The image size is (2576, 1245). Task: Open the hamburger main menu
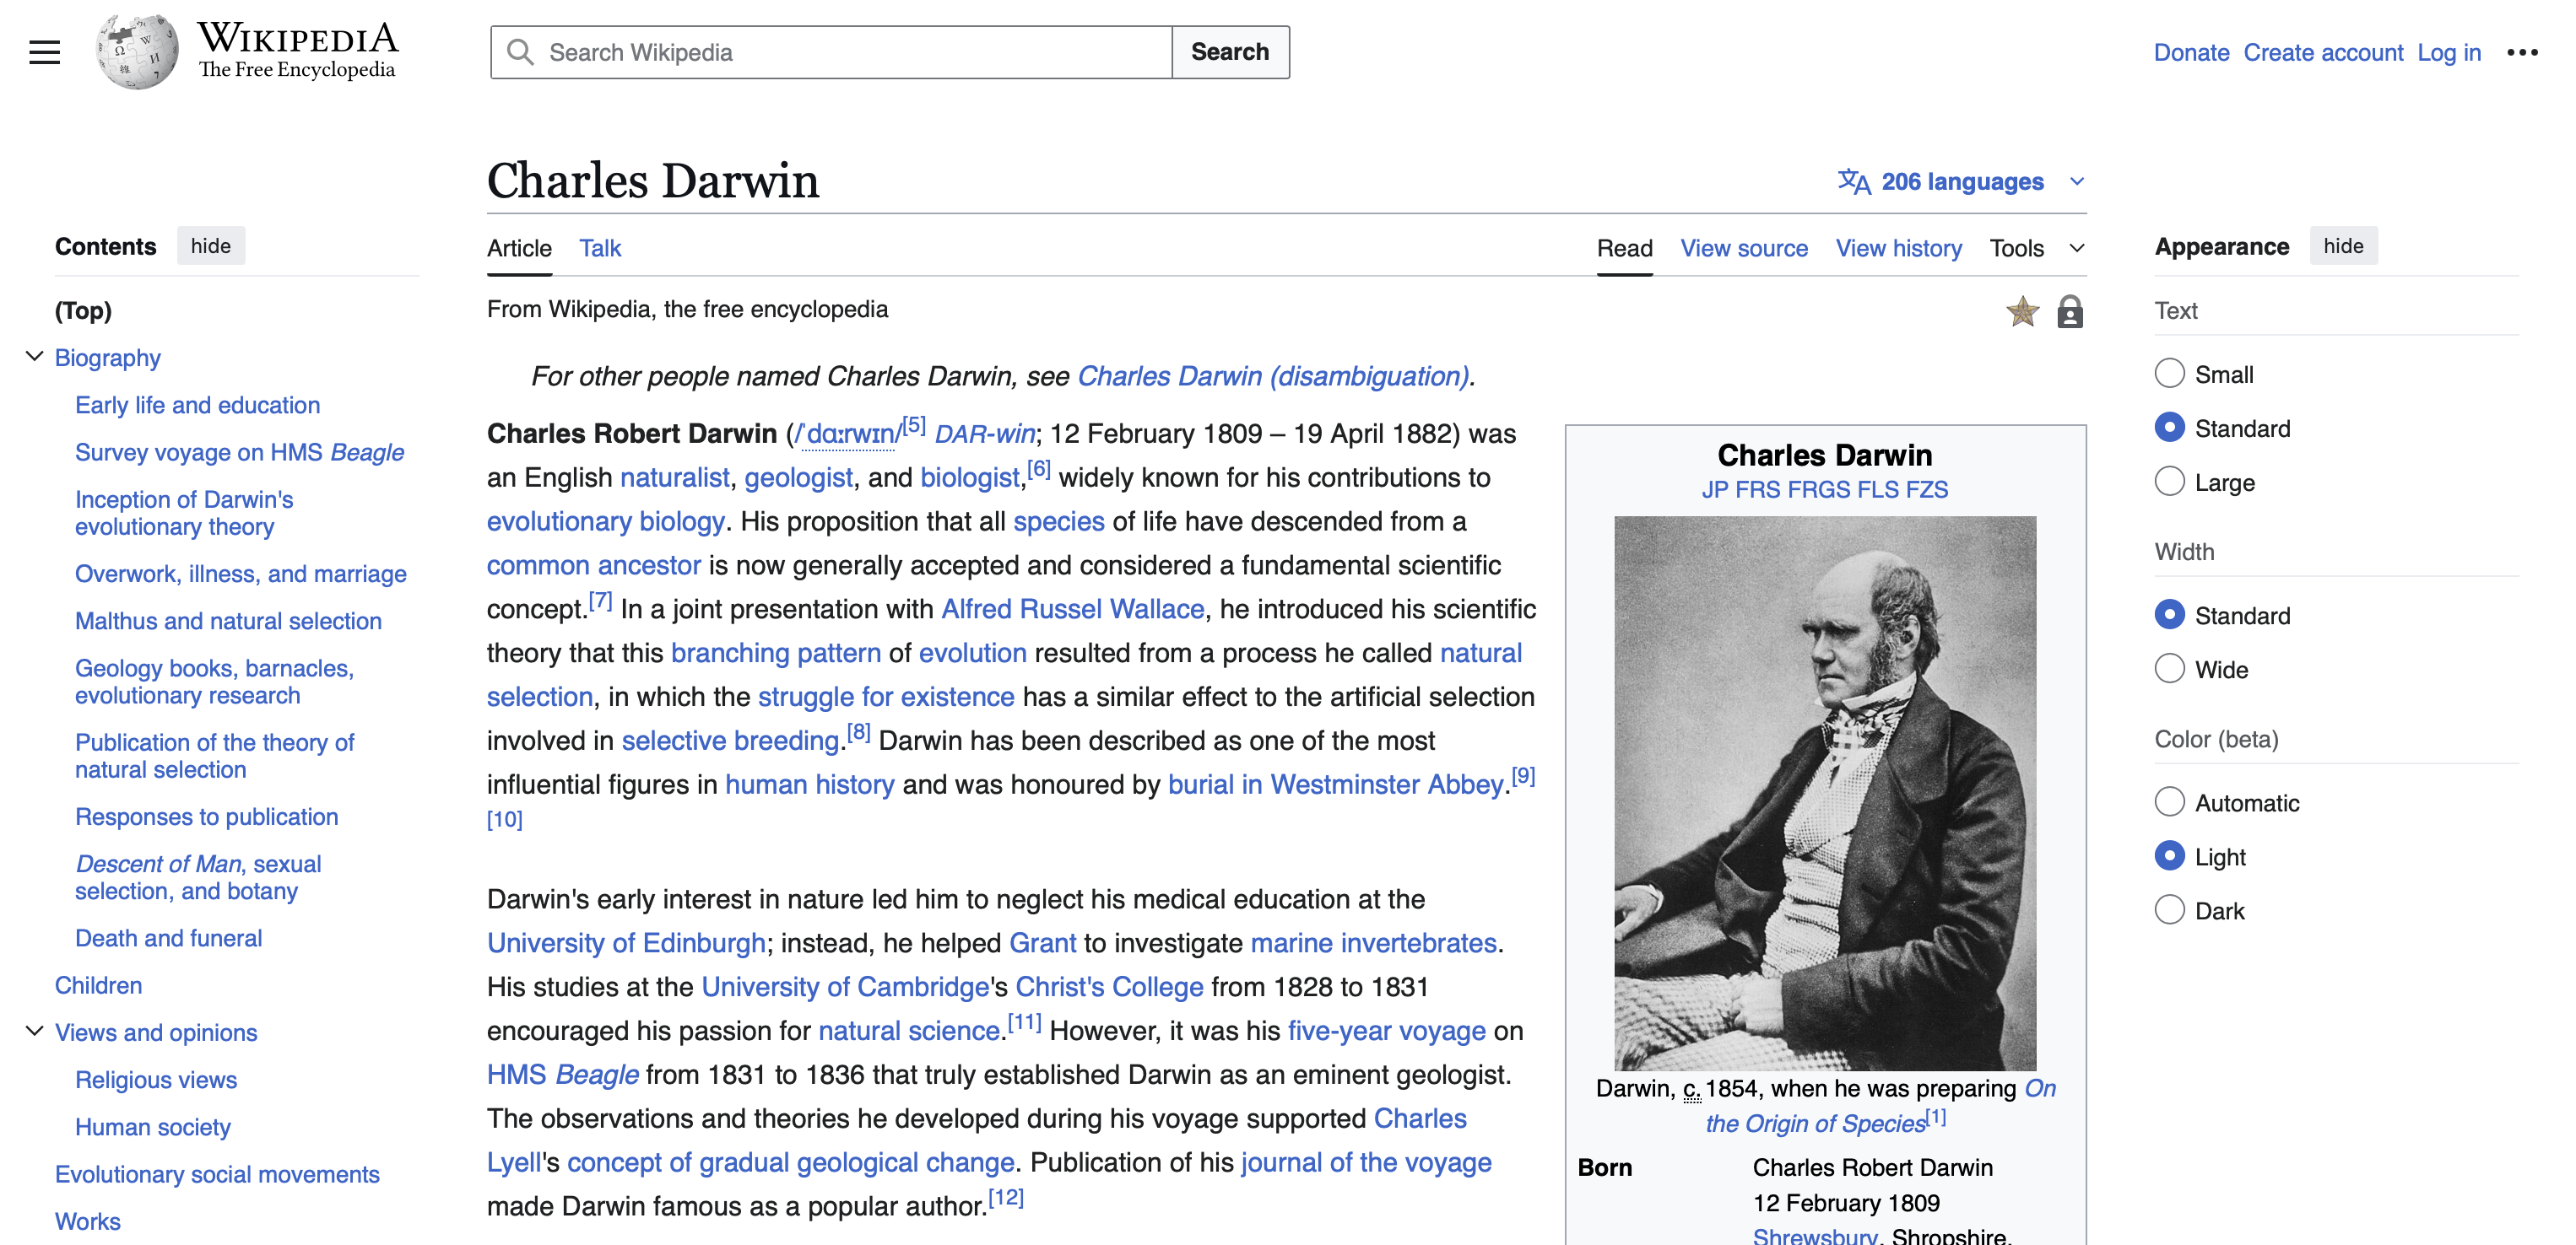coord(44,52)
